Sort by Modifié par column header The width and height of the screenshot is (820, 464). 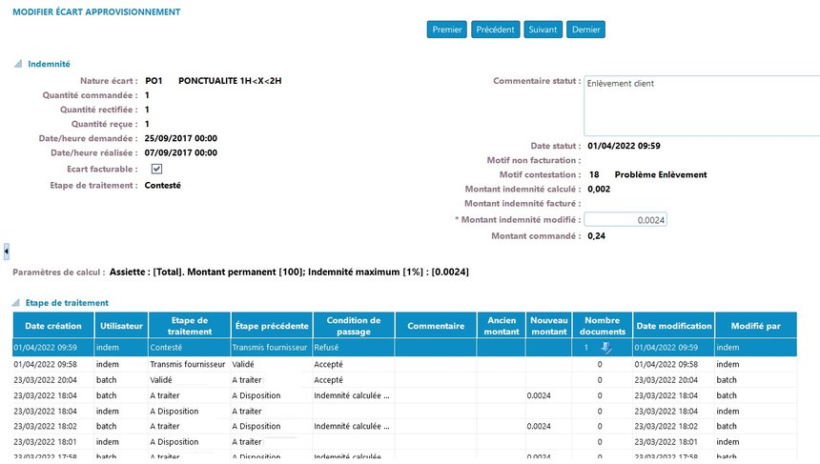(x=756, y=326)
